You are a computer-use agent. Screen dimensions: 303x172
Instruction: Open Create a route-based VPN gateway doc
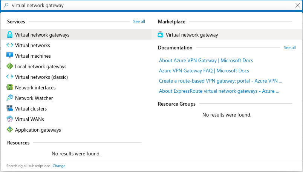point(220,81)
